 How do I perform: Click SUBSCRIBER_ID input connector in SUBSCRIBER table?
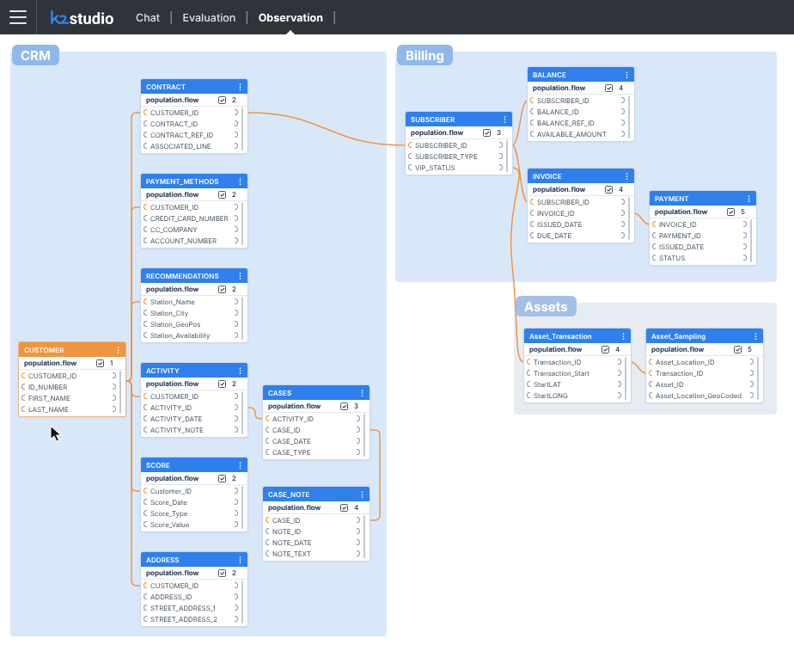tap(410, 145)
